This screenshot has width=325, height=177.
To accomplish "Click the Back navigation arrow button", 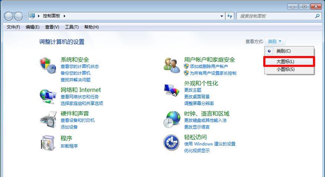I will (x=9, y=16).
